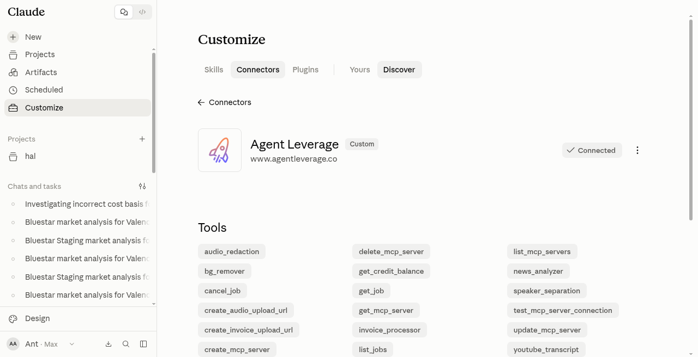Screen dimensions: 698x357
Task: Click the speaker_separation tool
Action: 547,291
